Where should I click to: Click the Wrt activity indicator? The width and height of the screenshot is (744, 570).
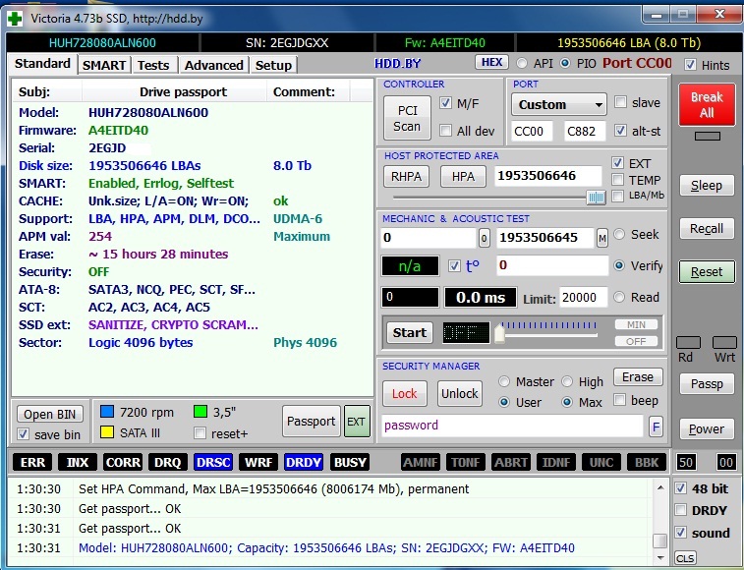point(724,343)
